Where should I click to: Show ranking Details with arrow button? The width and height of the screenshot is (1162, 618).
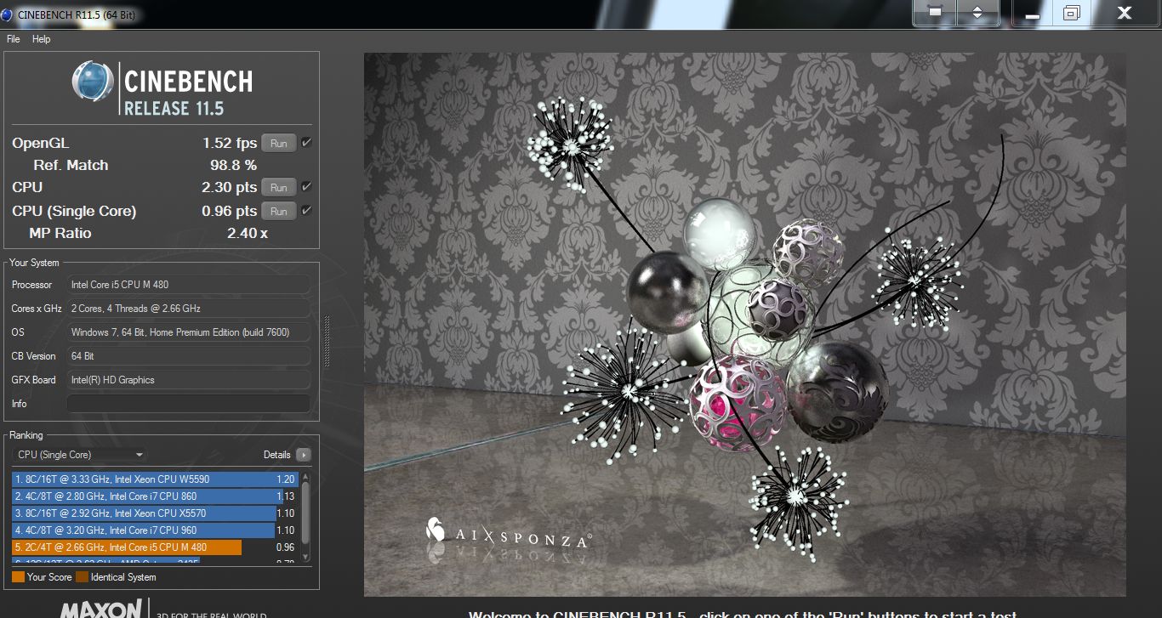[303, 455]
